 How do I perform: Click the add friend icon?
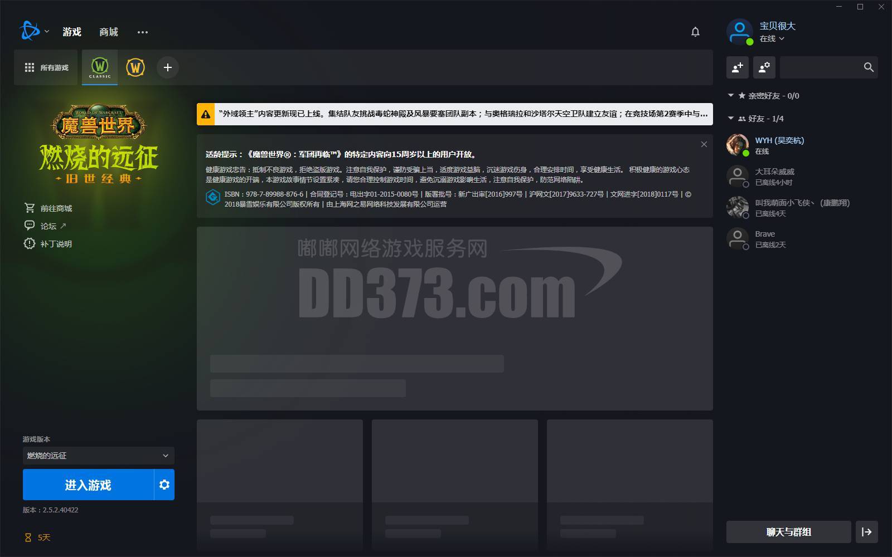738,67
